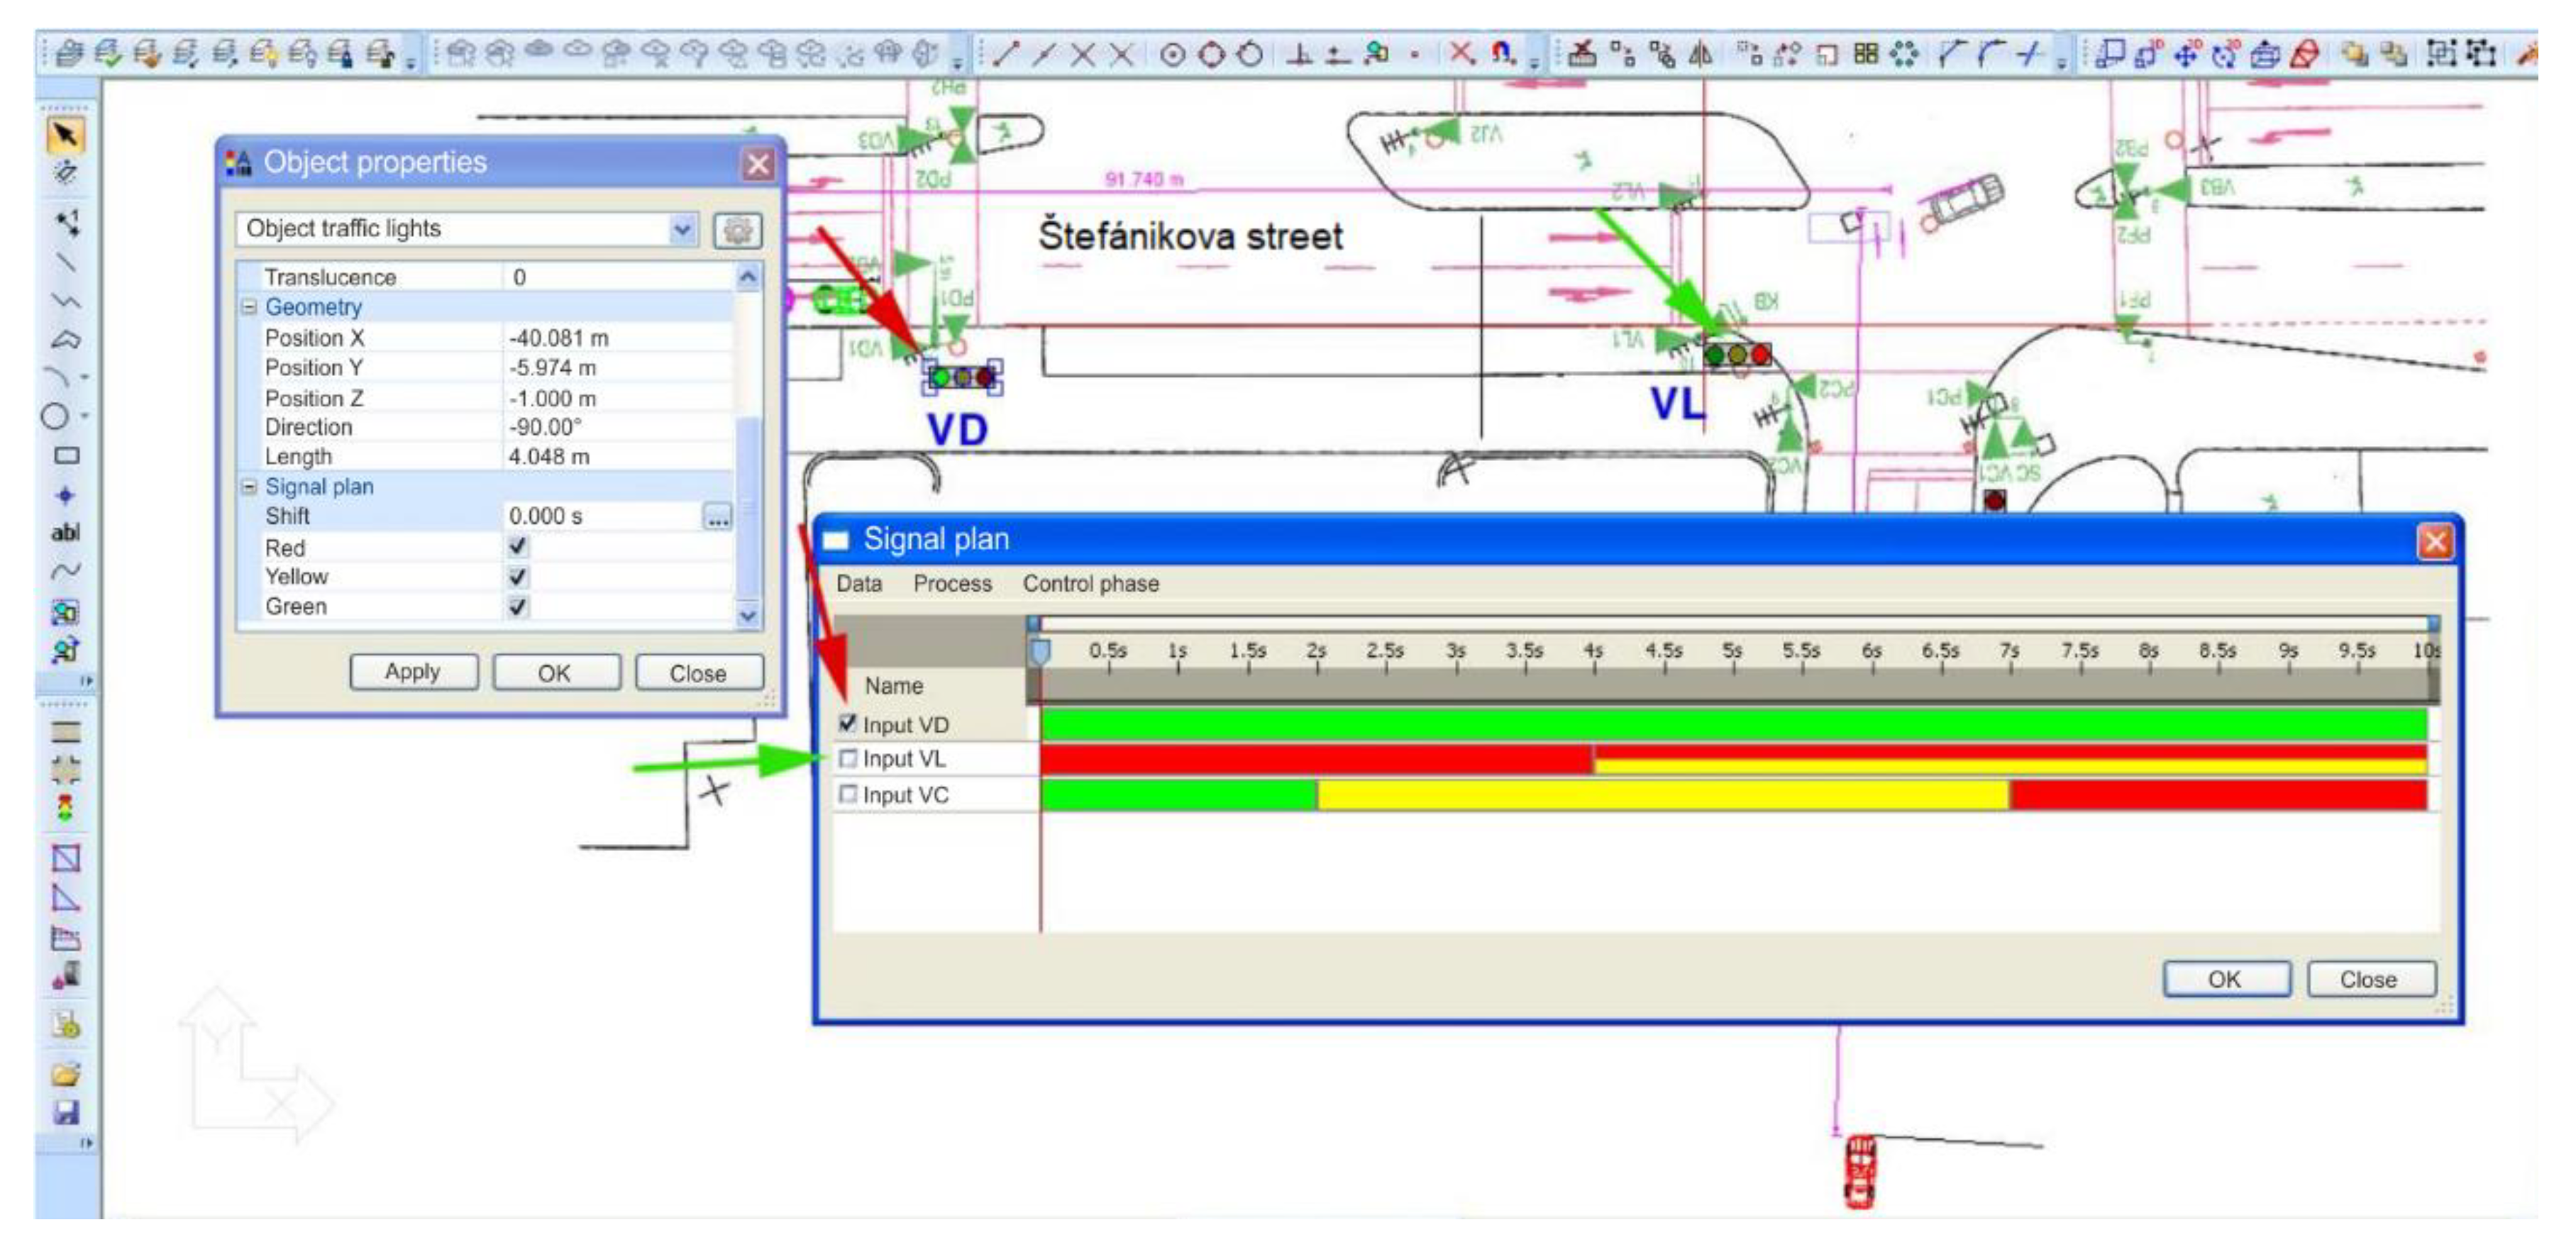The height and width of the screenshot is (1259, 2576).
Task: Enable the Input VL checkbox
Action: (848, 759)
